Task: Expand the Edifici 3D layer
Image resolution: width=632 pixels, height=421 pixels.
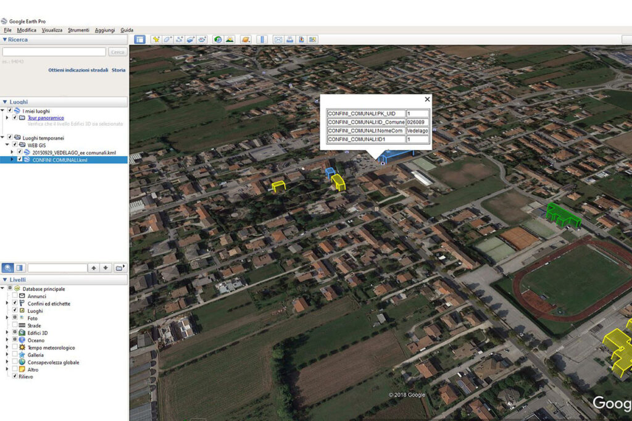Action: tap(7, 333)
